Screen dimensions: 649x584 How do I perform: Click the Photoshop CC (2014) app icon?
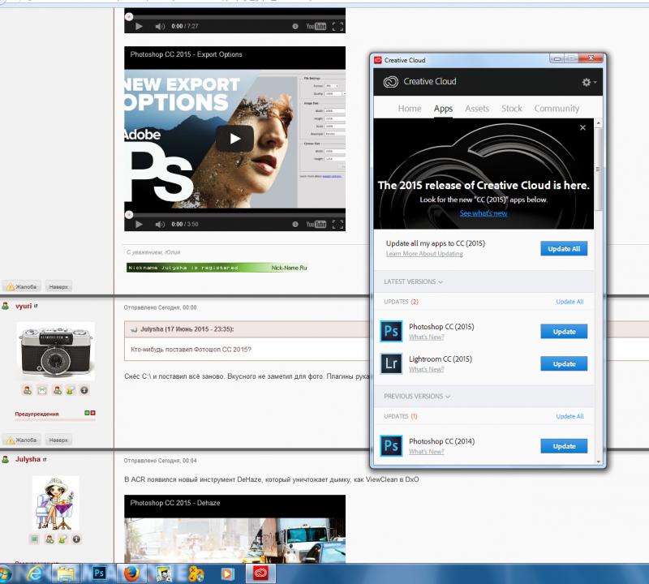point(391,446)
